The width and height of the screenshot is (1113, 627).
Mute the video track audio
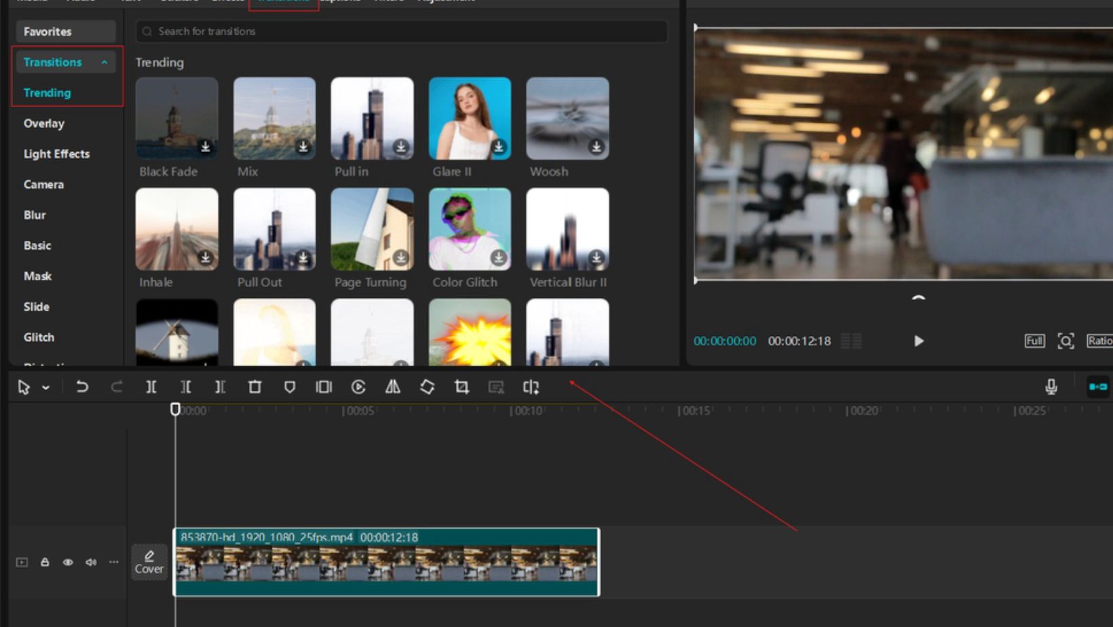[x=91, y=563]
